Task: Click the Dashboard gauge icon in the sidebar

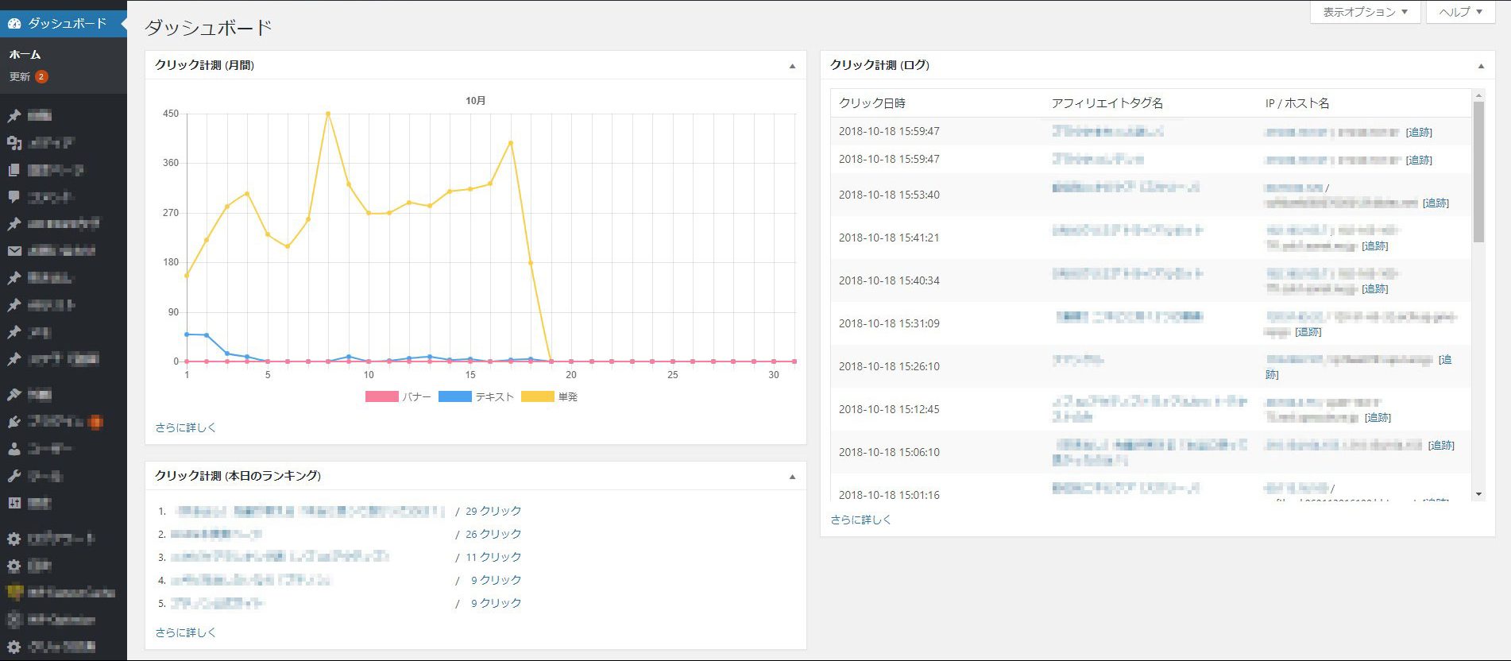Action: [14, 24]
